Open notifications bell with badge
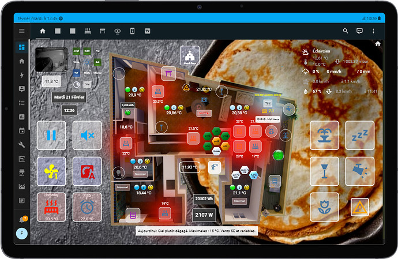398x259 pixels. click(x=22, y=219)
